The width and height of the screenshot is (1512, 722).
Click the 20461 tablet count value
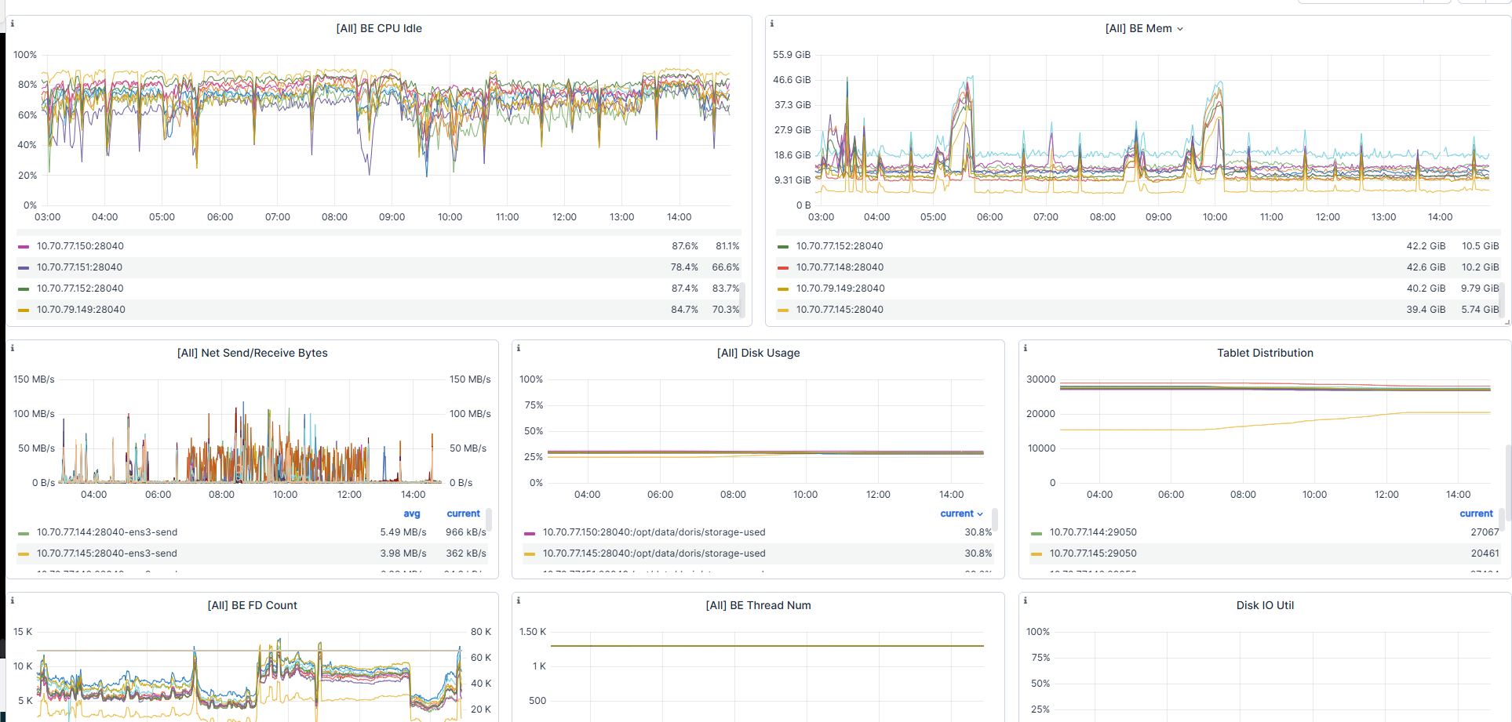tap(1485, 553)
